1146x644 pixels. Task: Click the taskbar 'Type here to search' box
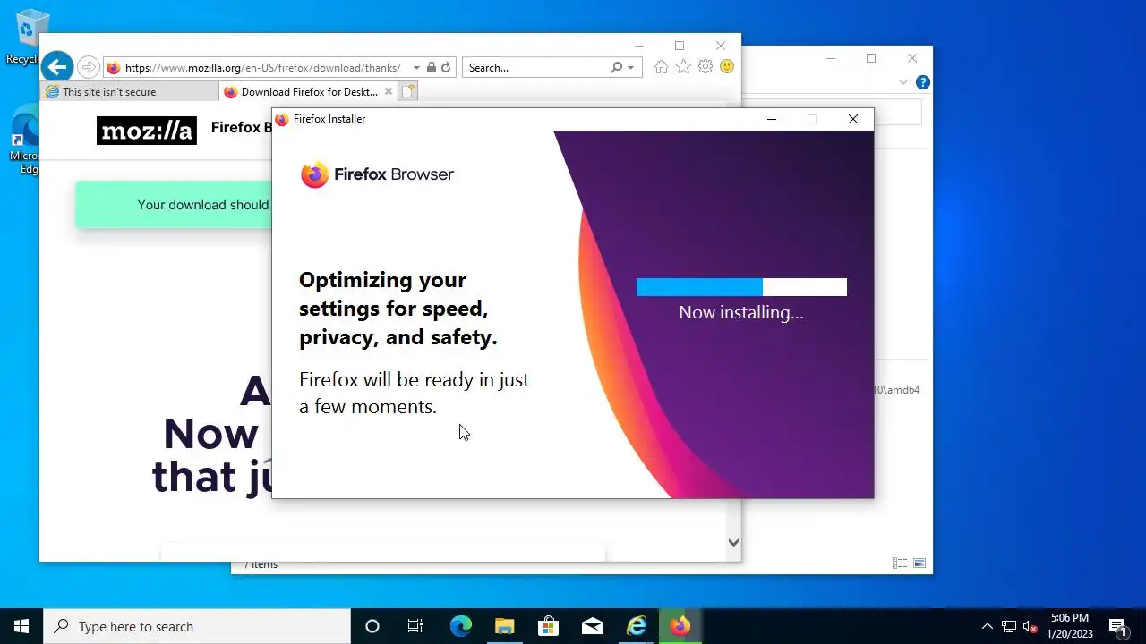coord(197,626)
